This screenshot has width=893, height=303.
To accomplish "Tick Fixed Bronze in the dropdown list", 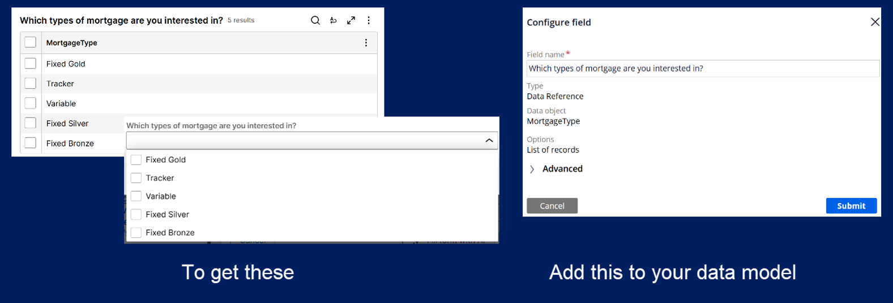I will click(x=136, y=232).
